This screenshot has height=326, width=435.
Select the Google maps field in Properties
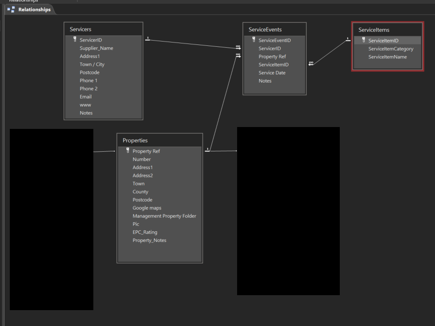147,208
